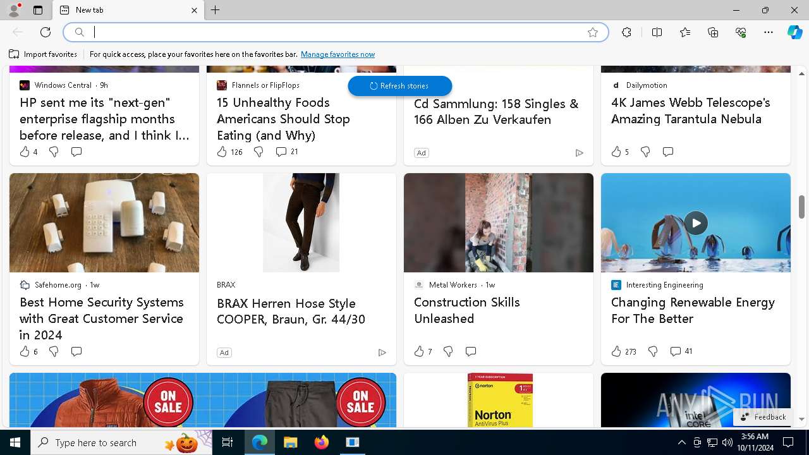Open the profile avatar icon
Image resolution: width=809 pixels, height=455 pixels.
click(14, 10)
